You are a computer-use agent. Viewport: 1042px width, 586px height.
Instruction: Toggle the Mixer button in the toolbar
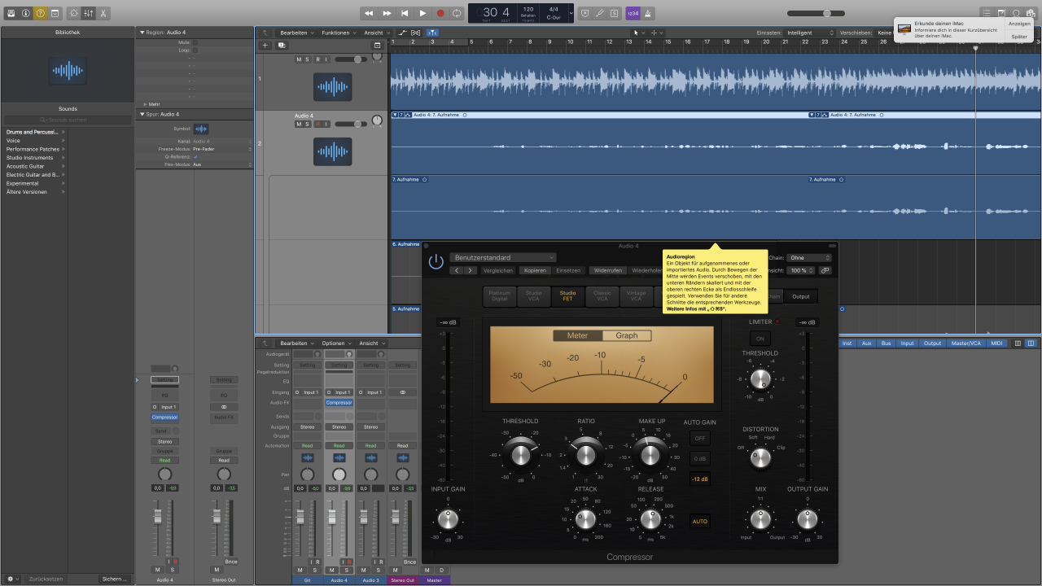[89, 14]
